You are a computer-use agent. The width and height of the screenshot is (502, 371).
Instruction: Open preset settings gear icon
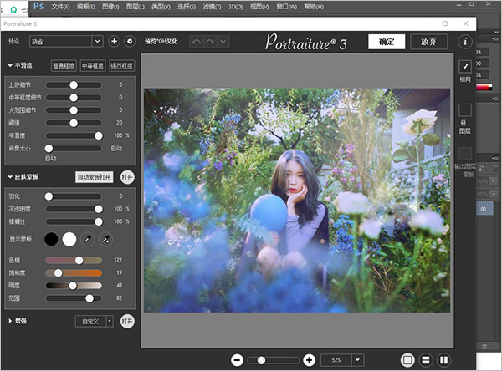tap(130, 40)
